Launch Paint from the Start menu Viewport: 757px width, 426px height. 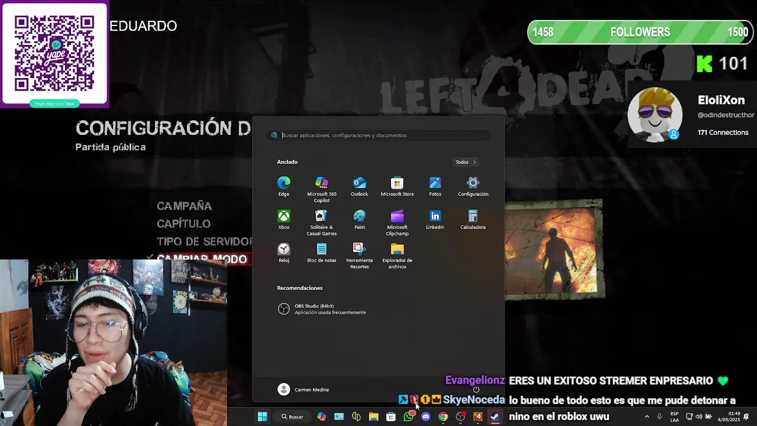coord(360,220)
